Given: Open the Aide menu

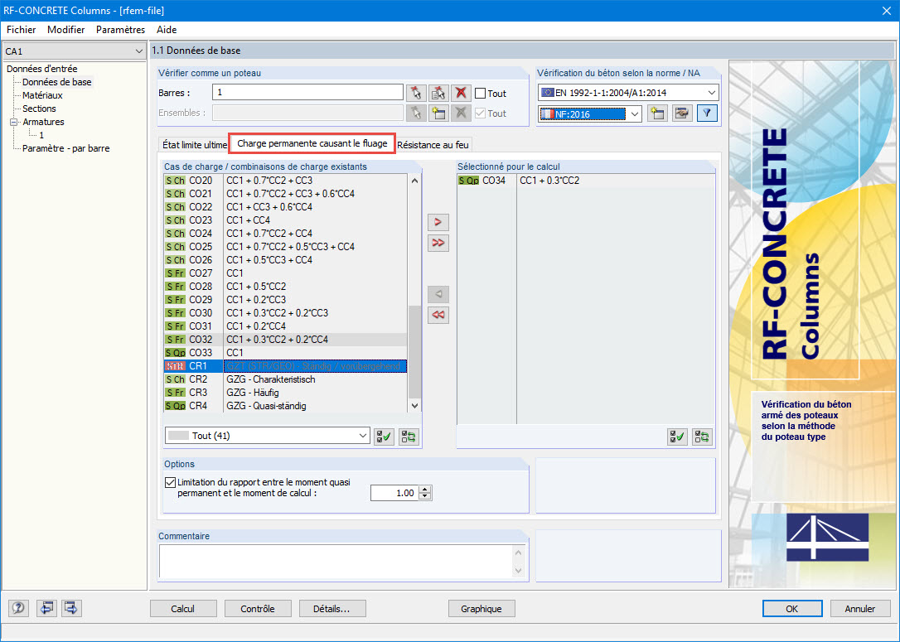Looking at the screenshot, I should pyautogui.click(x=167, y=30).
